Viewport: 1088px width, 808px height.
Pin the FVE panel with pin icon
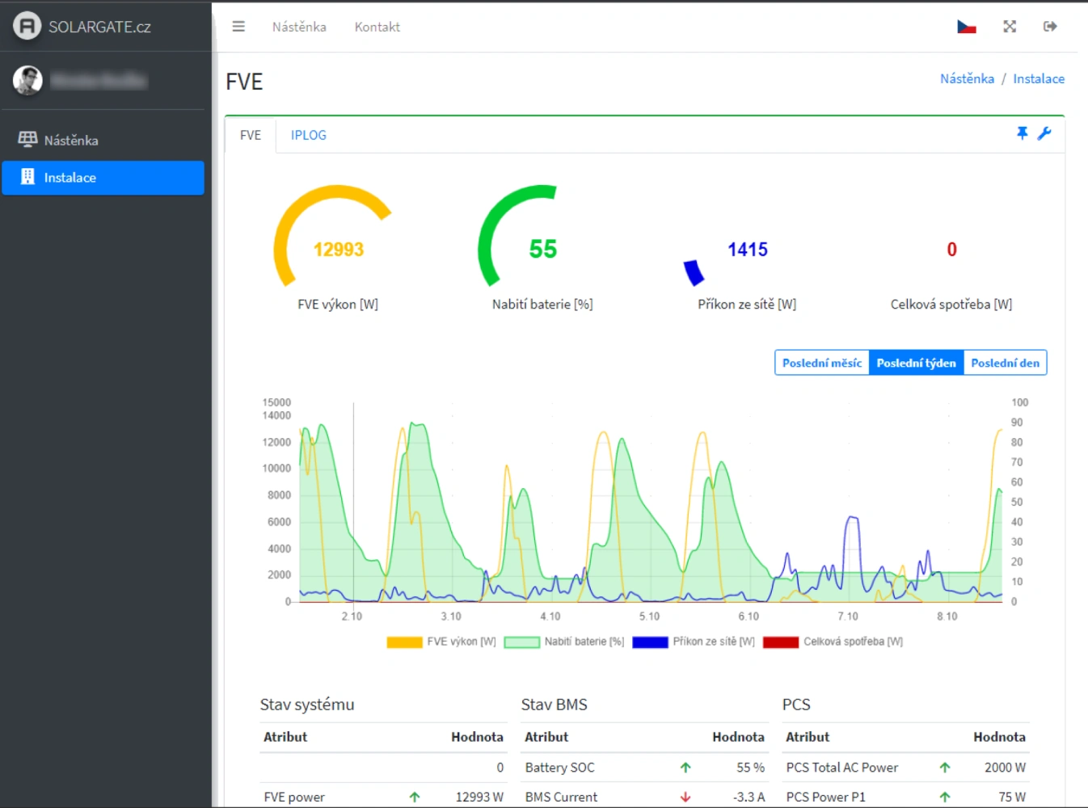coord(1022,133)
